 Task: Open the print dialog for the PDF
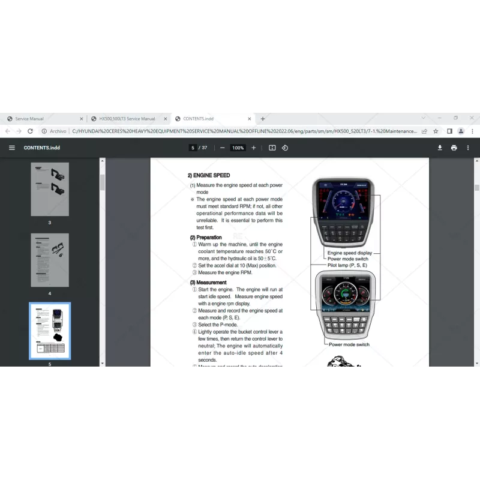(454, 148)
